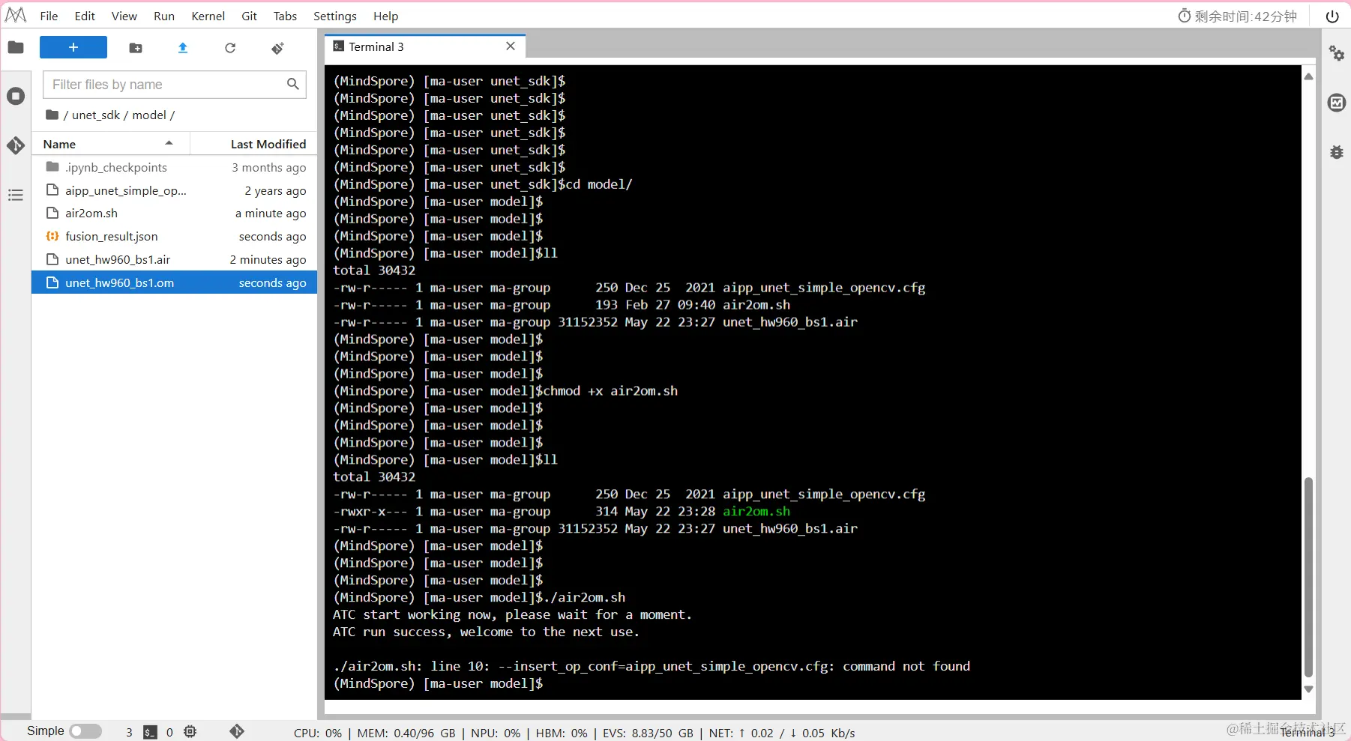Open Table of Contents sidebar icon
The height and width of the screenshot is (741, 1351).
[x=16, y=196]
